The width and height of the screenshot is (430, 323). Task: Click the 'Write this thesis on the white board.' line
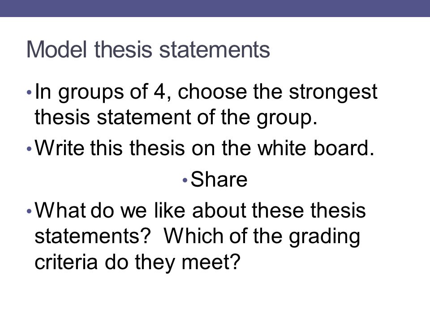(x=204, y=148)
